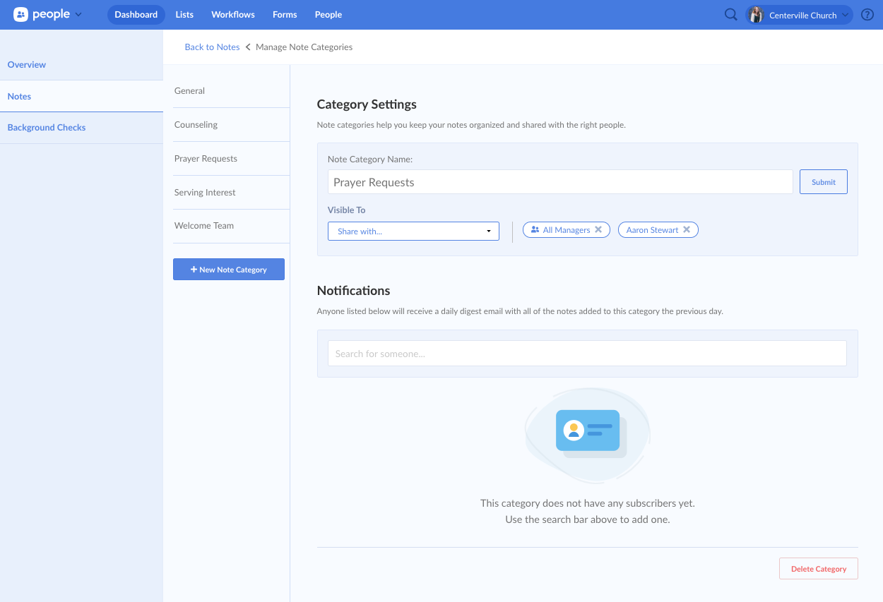Open the help question mark icon
883x602 pixels.
[x=867, y=15]
